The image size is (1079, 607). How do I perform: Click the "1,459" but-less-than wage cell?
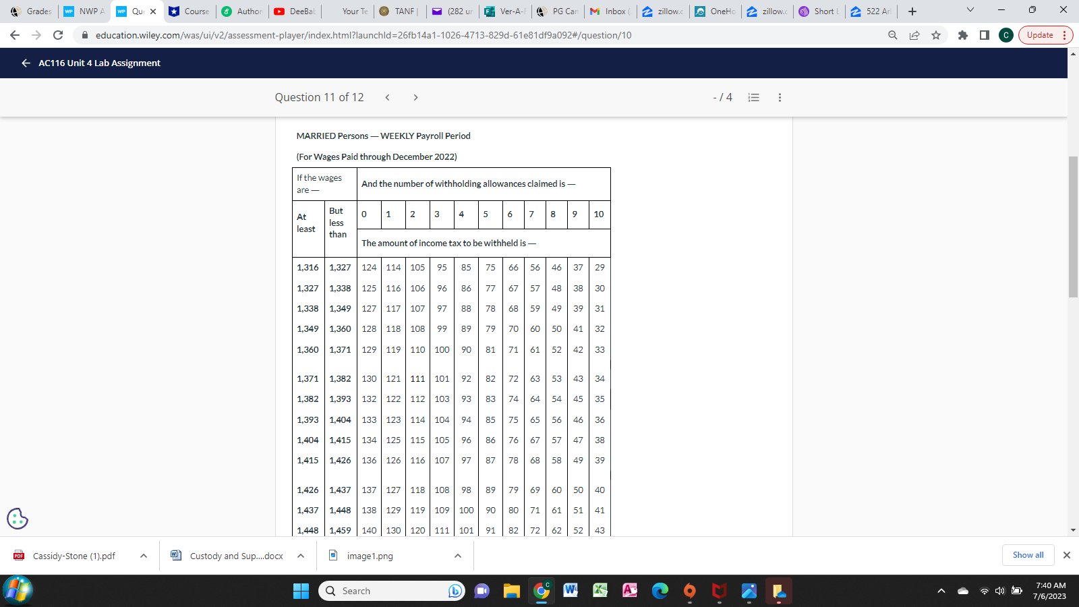point(340,530)
